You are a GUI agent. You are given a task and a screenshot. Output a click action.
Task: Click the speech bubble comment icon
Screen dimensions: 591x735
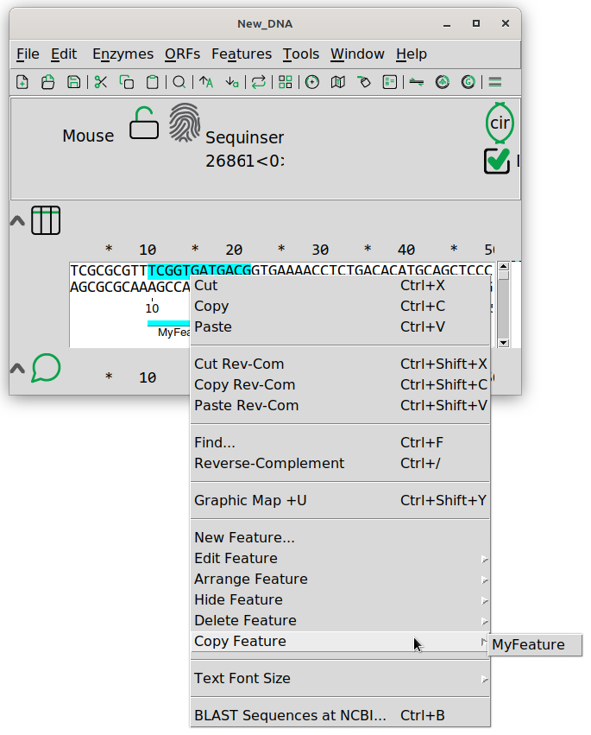point(46,368)
